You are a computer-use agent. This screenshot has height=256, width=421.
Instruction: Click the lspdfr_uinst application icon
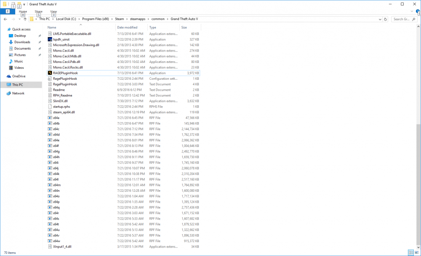(x=50, y=39)
